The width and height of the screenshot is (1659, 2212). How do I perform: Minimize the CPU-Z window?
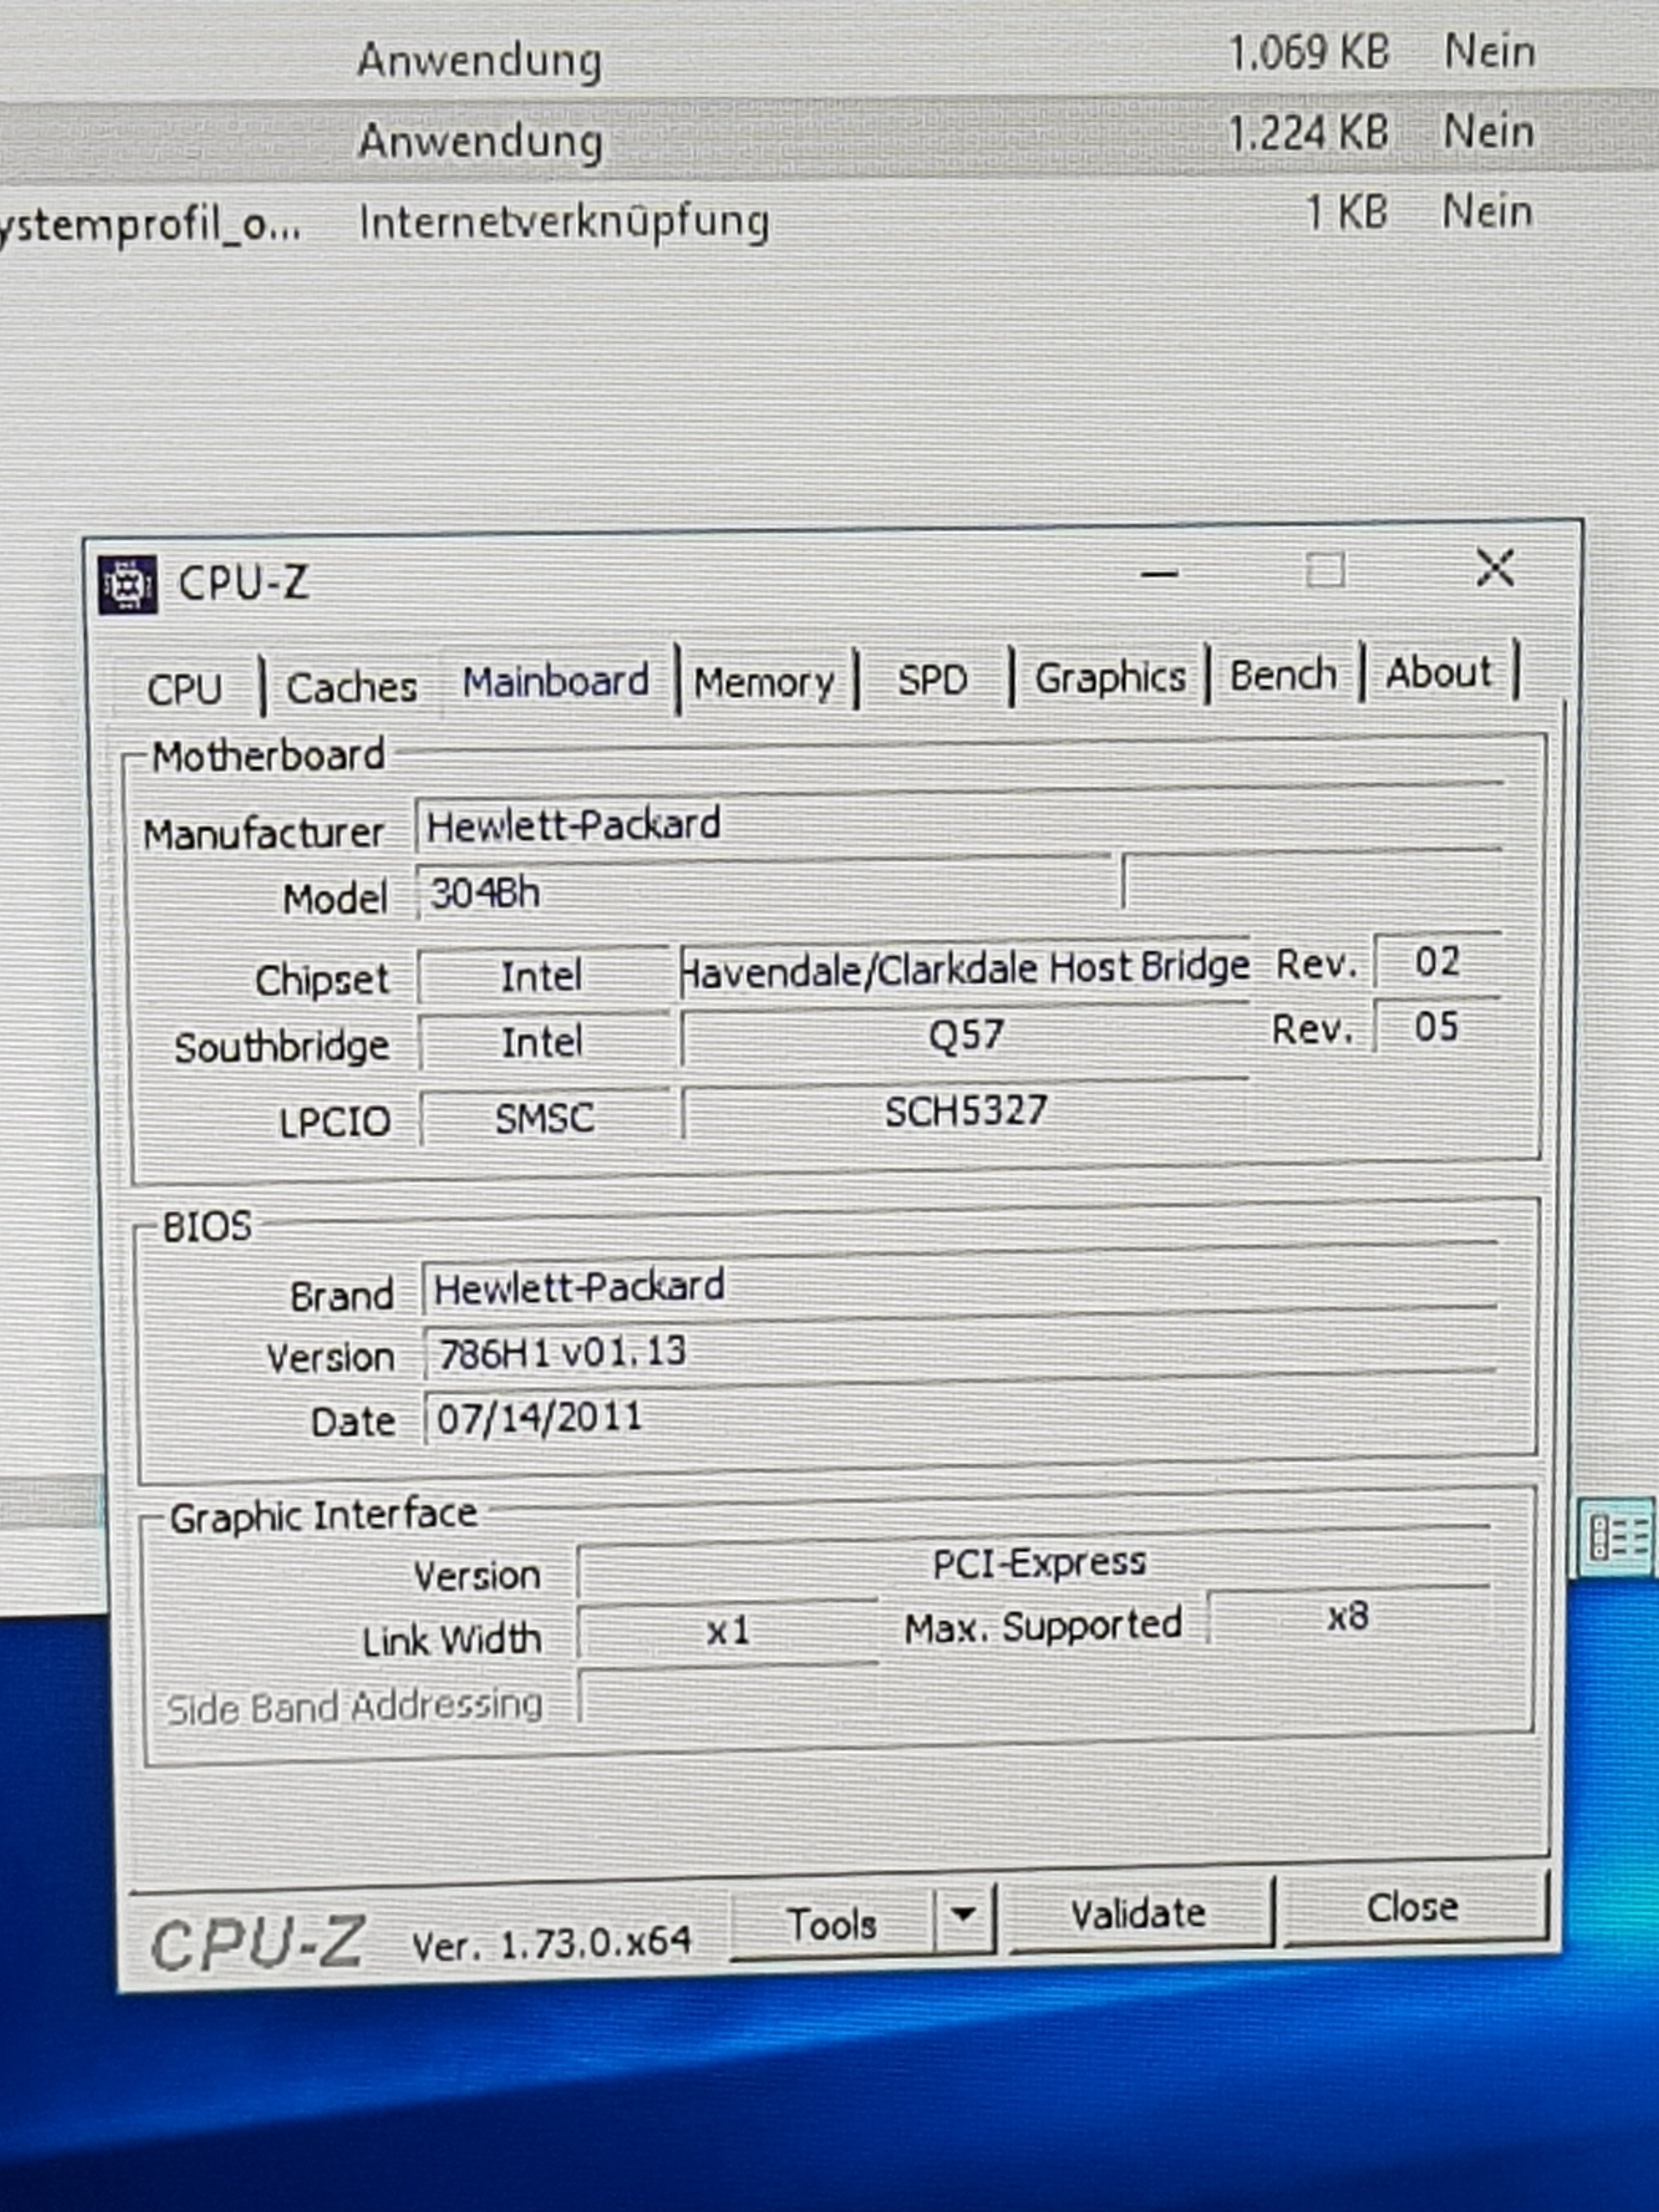pyautogui.click(x=1160, y=574)
